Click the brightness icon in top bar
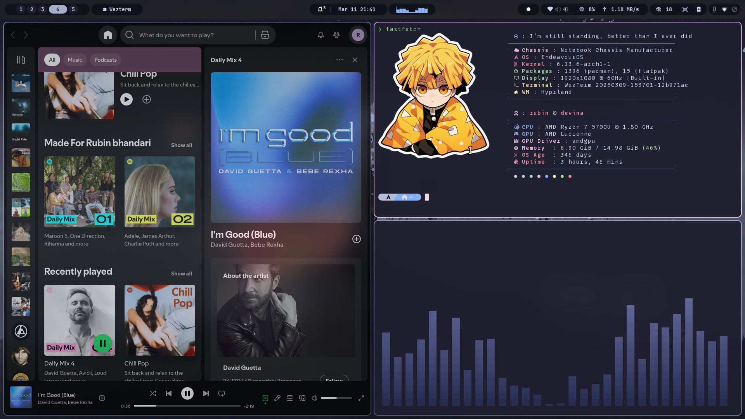This screenshot has height=419, width=745. click(x=566, y=9)
